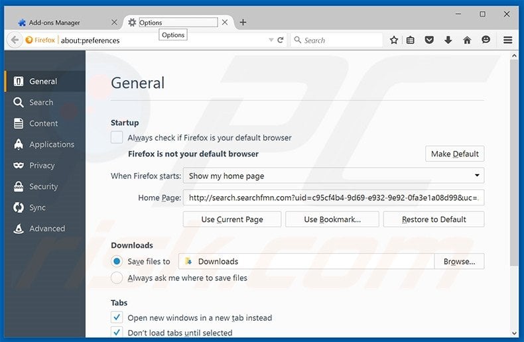Click the vertical scrollbar down arrow
This screenshot has width=524, height=342.
coord(514,333)
